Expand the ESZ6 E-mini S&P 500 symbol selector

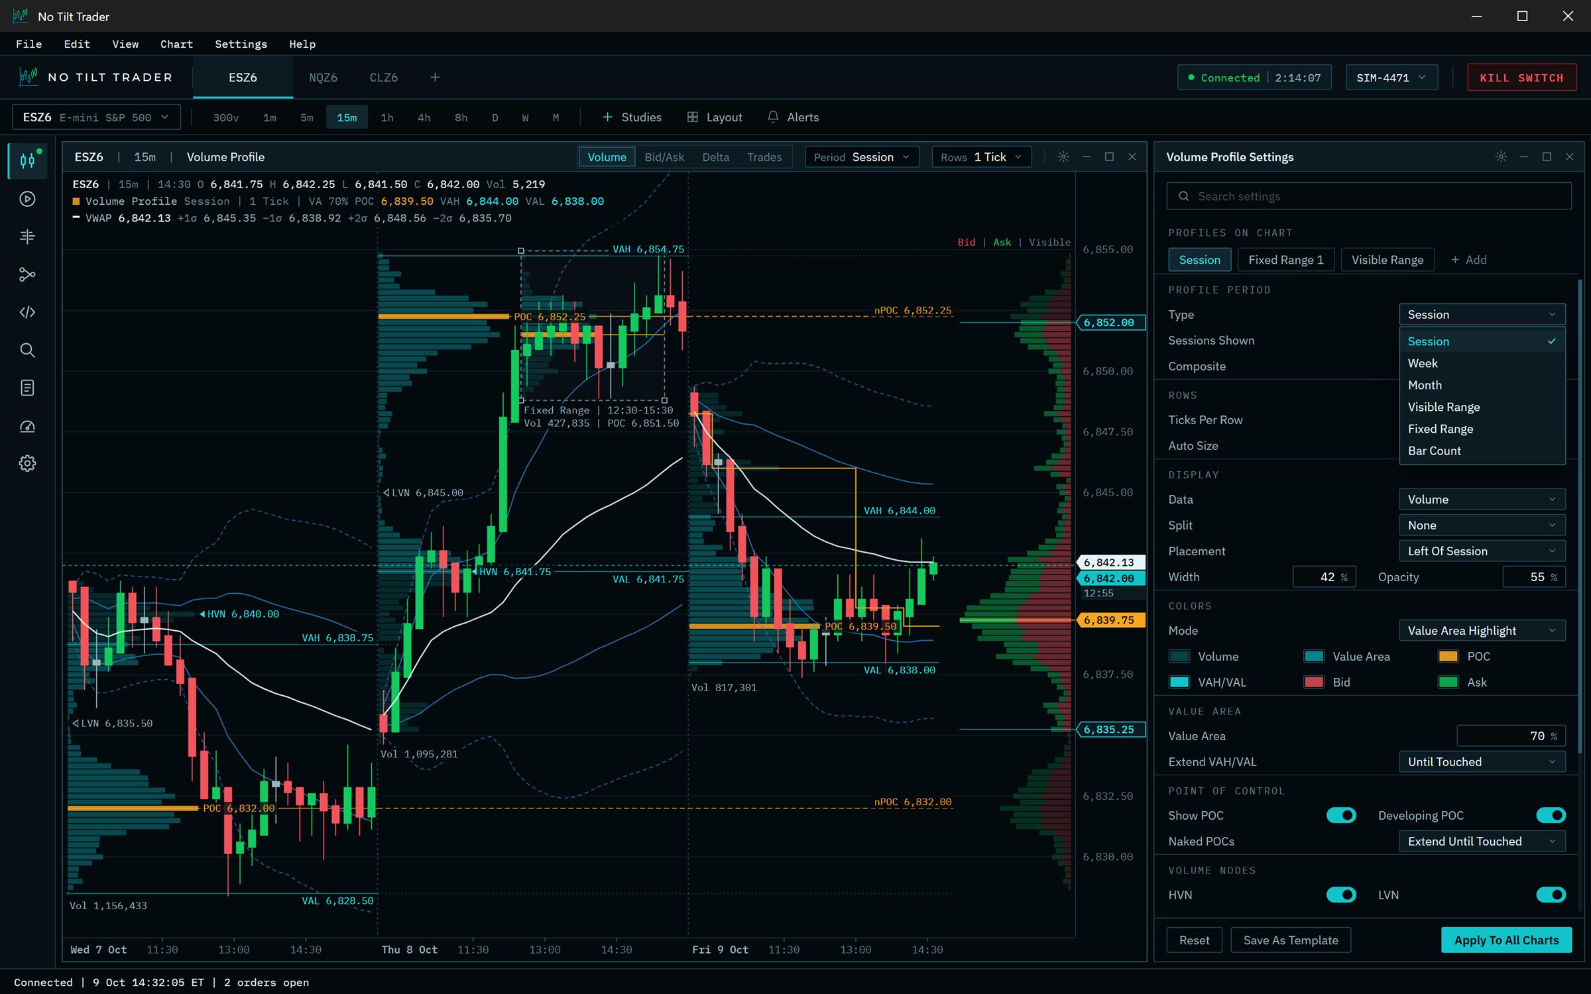(96, 117)
